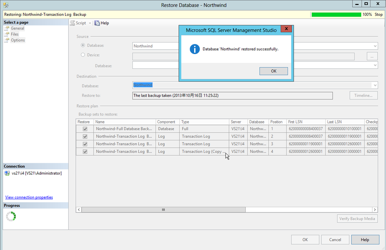Select the Device radio button
The image size is (386, 250).
point(83,55)
